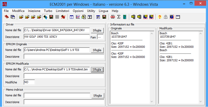The height and width of the screenshot is (107, 208).
Task: Click 1037391847 in the Originale panel
Action: [119, 37]
